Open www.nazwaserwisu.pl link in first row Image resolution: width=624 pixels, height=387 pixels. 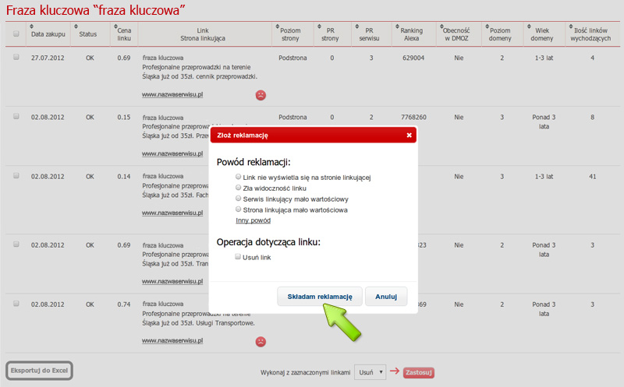coord(172,95)
